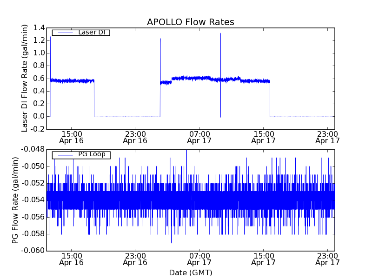This screenshot has width=372, height=279.
Task: Click the -0.052 tick on PG axis
Action: (33, 183)
